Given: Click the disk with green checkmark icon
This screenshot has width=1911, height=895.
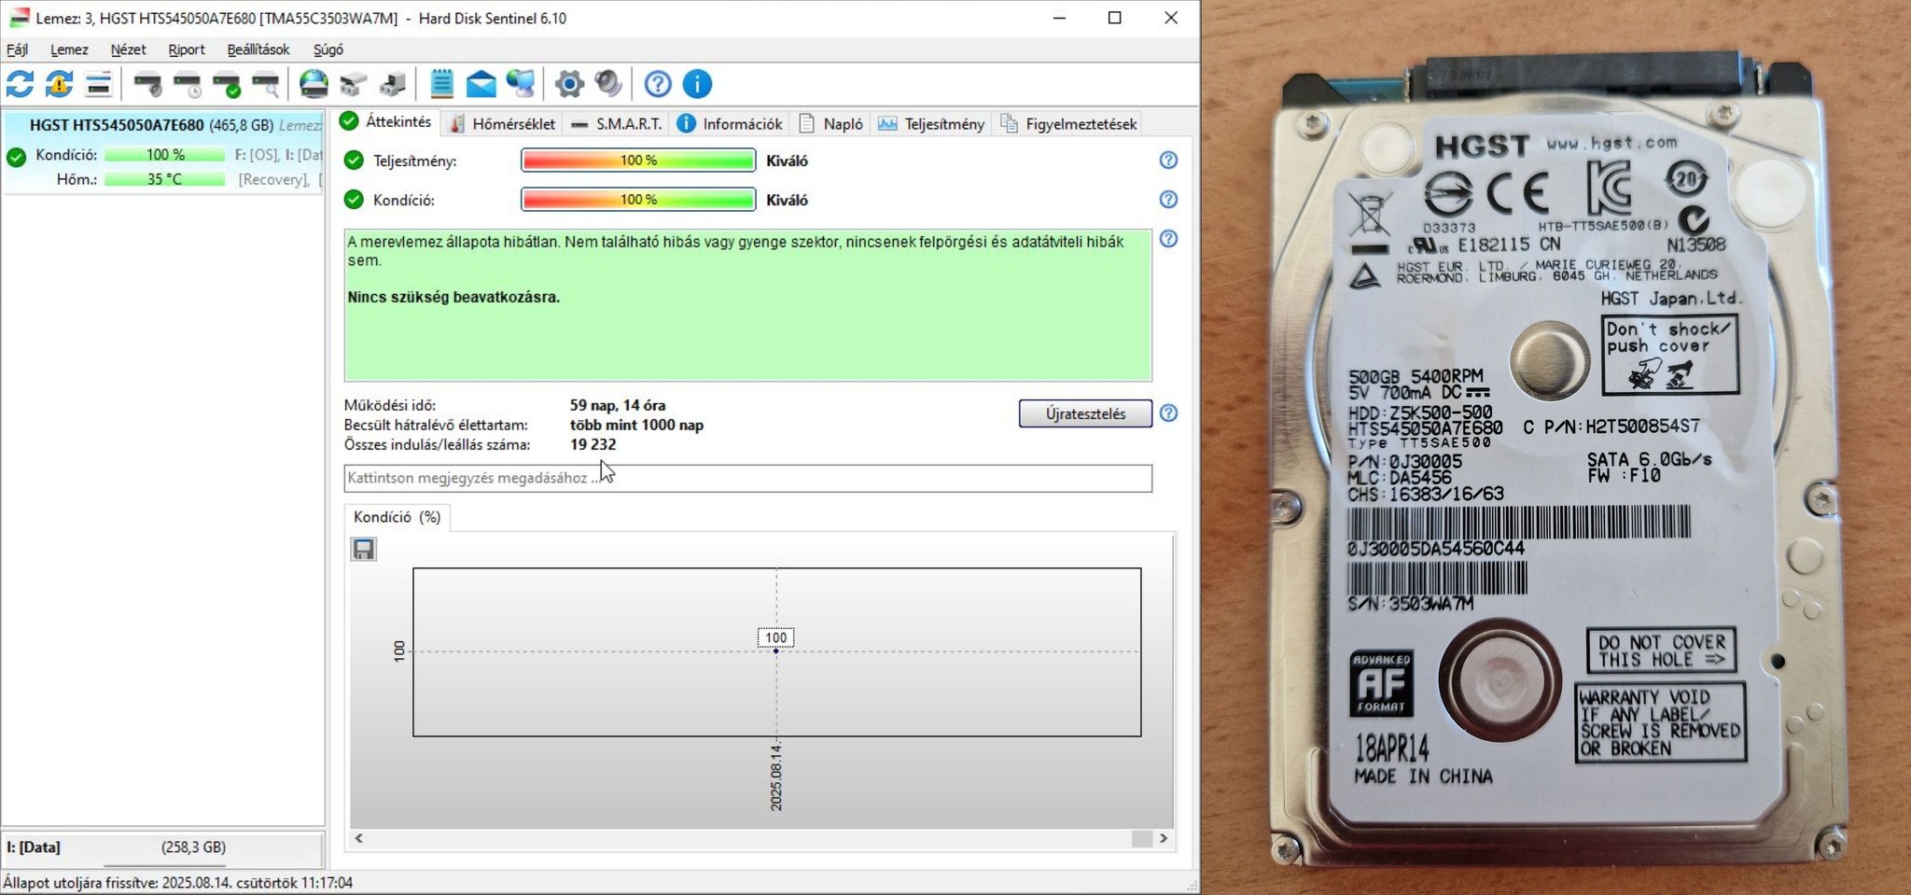Looking at the screenshot, I should (227, 84).
